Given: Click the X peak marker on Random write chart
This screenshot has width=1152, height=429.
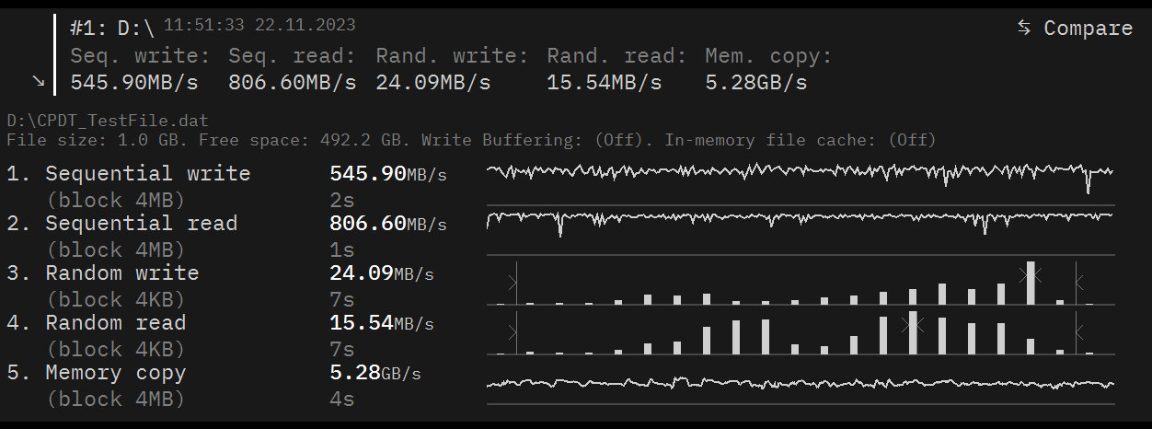Looking at the screenshot, I should [1031, 272].
